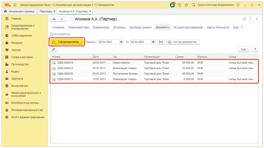Click the favorites star in title bar

186,5
